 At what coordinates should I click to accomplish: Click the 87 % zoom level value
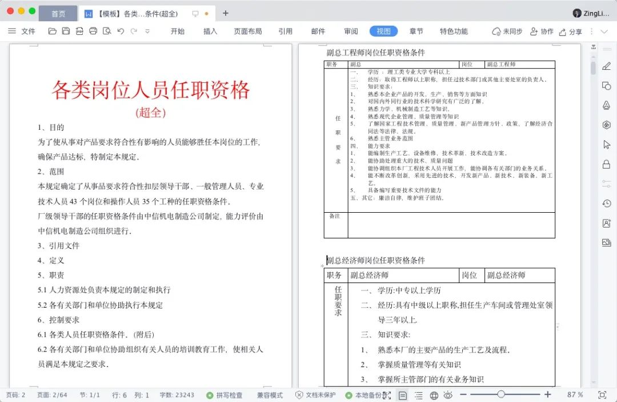point(575,395)
